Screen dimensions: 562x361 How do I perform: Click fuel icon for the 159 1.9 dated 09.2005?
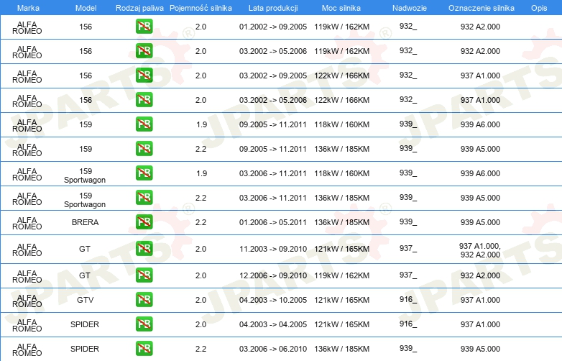click(144, 124)
